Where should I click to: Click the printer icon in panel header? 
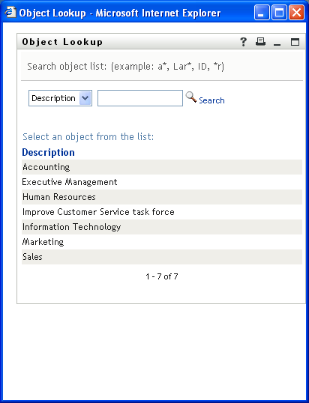[x=260, y=41]
